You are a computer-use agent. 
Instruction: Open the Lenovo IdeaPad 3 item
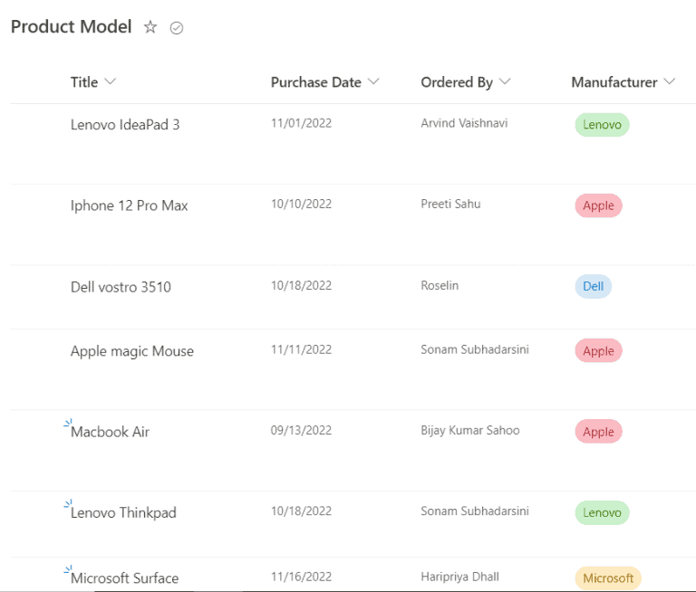coord(125,125)
